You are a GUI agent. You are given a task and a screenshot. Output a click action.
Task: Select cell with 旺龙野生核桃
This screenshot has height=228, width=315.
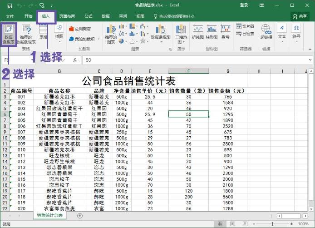[59, 161]
